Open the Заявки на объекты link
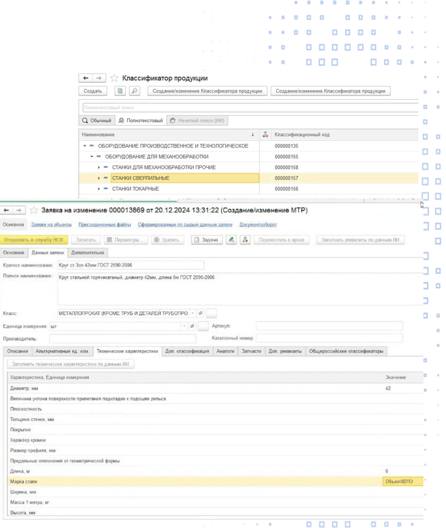Viewport: 446px width, 528px height. [51, 225]
